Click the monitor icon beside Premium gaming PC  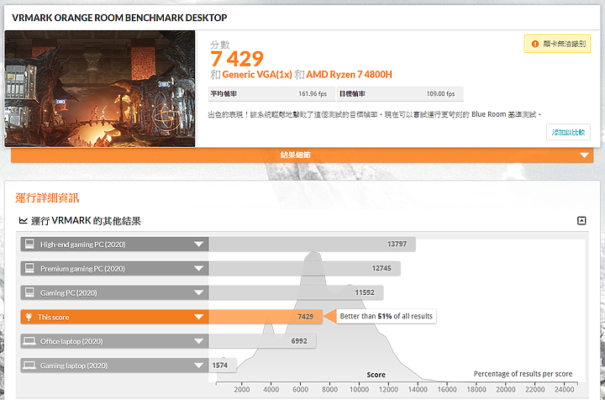[29, 268]
